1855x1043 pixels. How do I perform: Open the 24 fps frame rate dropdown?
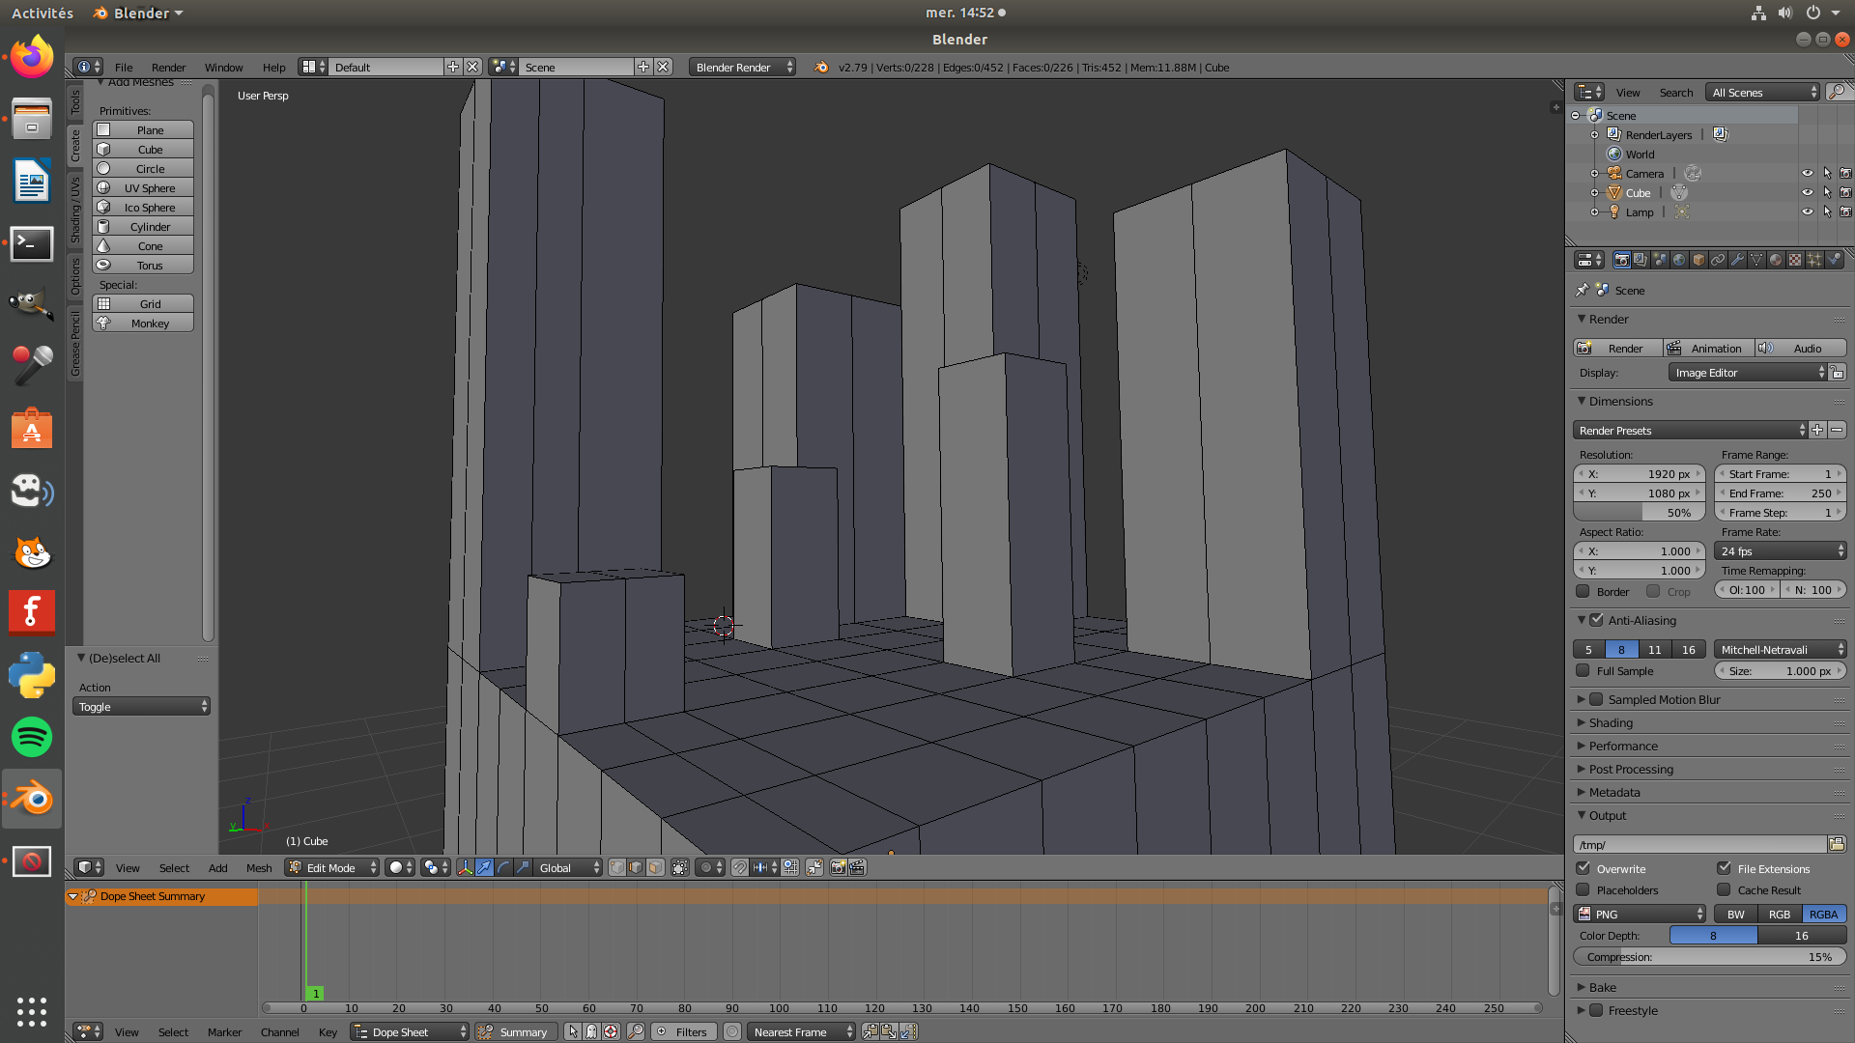1781,550
